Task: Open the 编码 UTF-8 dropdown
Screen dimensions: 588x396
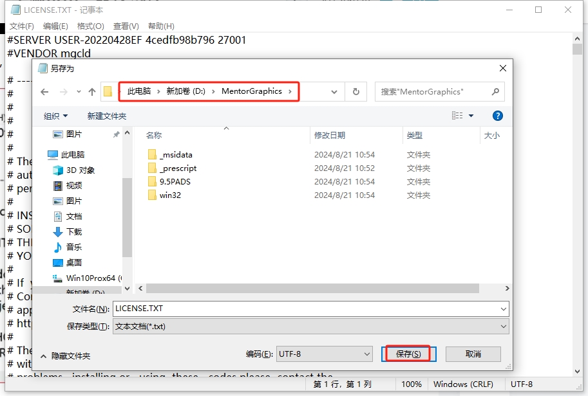Action: pyautogui.click(x=325, y=354)
